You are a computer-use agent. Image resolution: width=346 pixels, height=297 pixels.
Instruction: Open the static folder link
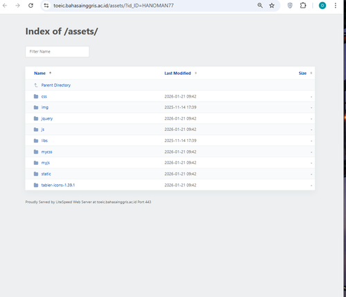click(x=46, y=174)
